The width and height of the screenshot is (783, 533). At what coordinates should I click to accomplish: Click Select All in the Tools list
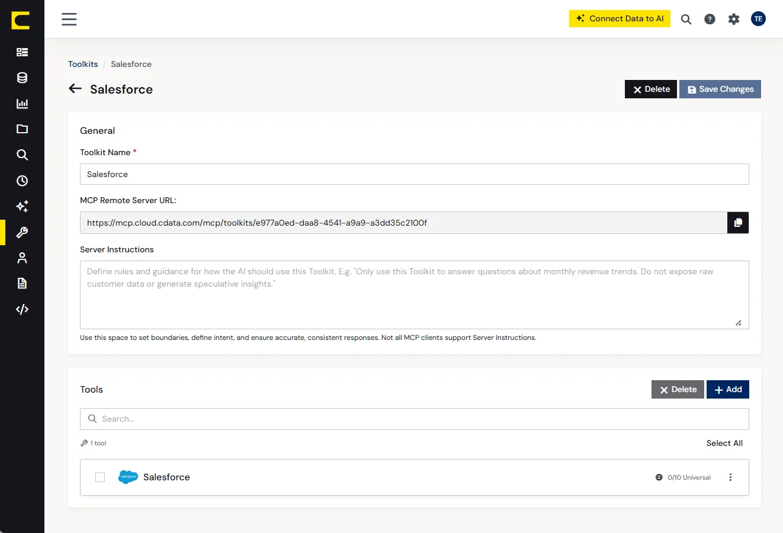[724, 443]
